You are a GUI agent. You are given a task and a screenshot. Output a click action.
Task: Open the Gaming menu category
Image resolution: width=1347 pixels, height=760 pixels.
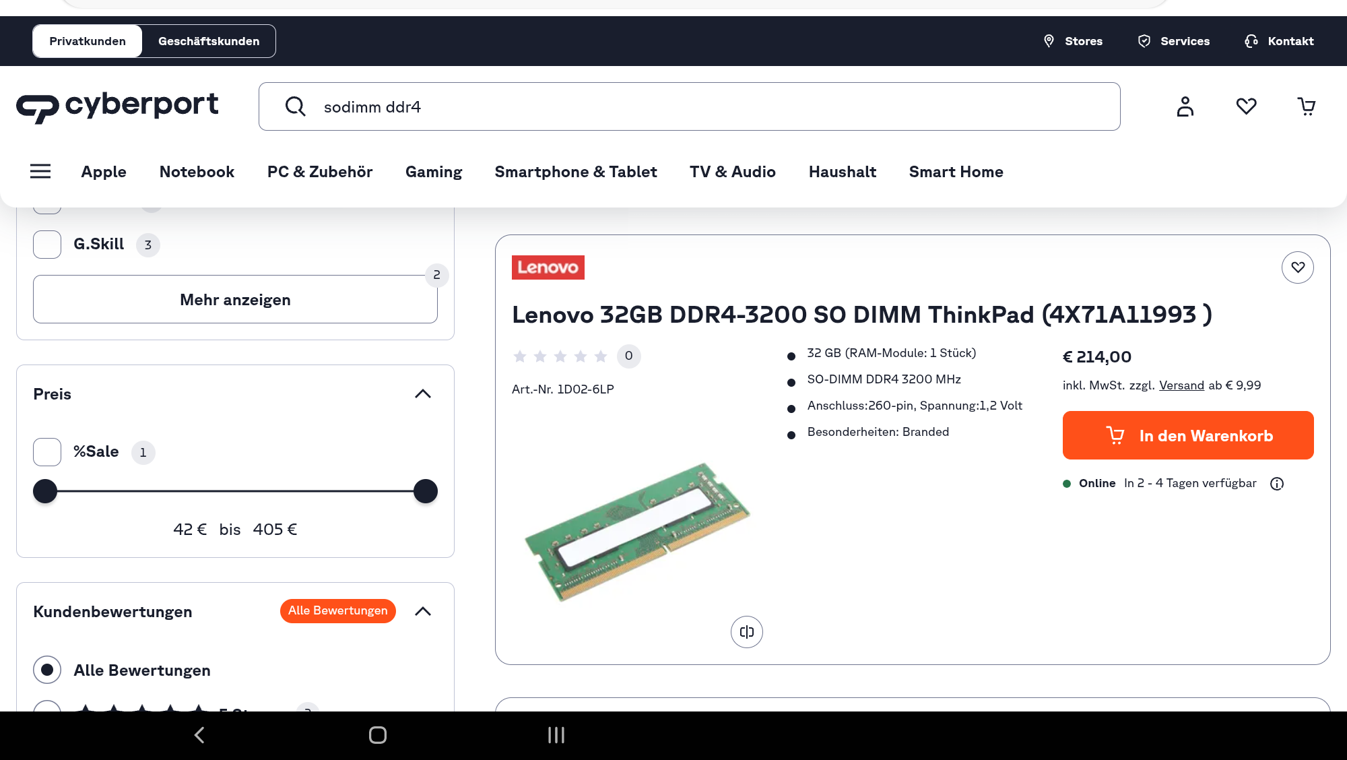[x=433, y=172]
